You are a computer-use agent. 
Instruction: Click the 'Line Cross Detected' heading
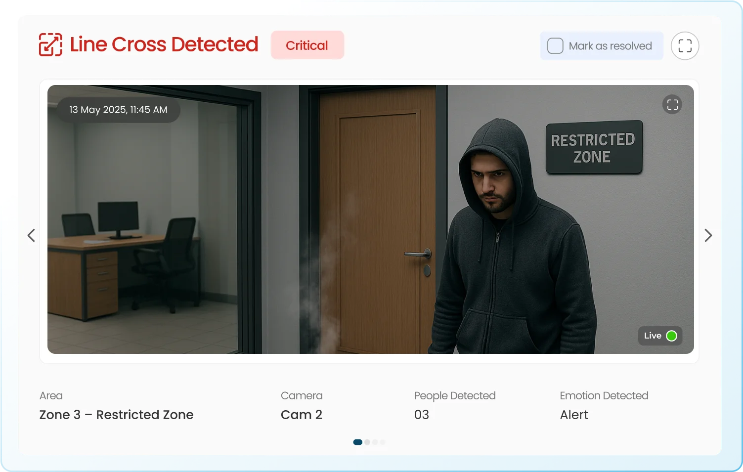pyautogui.click(x=164, y=44)
